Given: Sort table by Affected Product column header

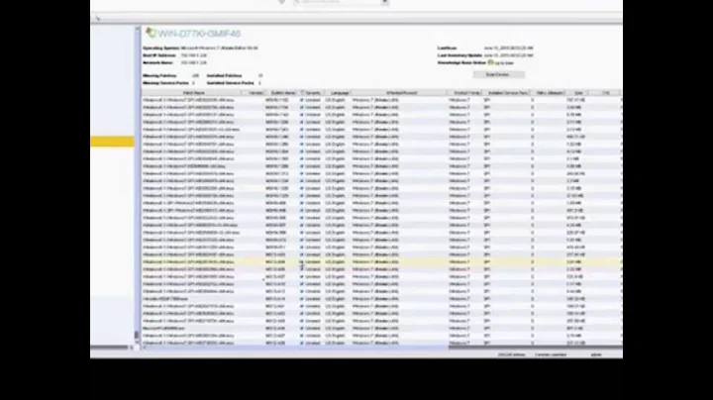Looking at the screenshot, I should click(400, 93).
